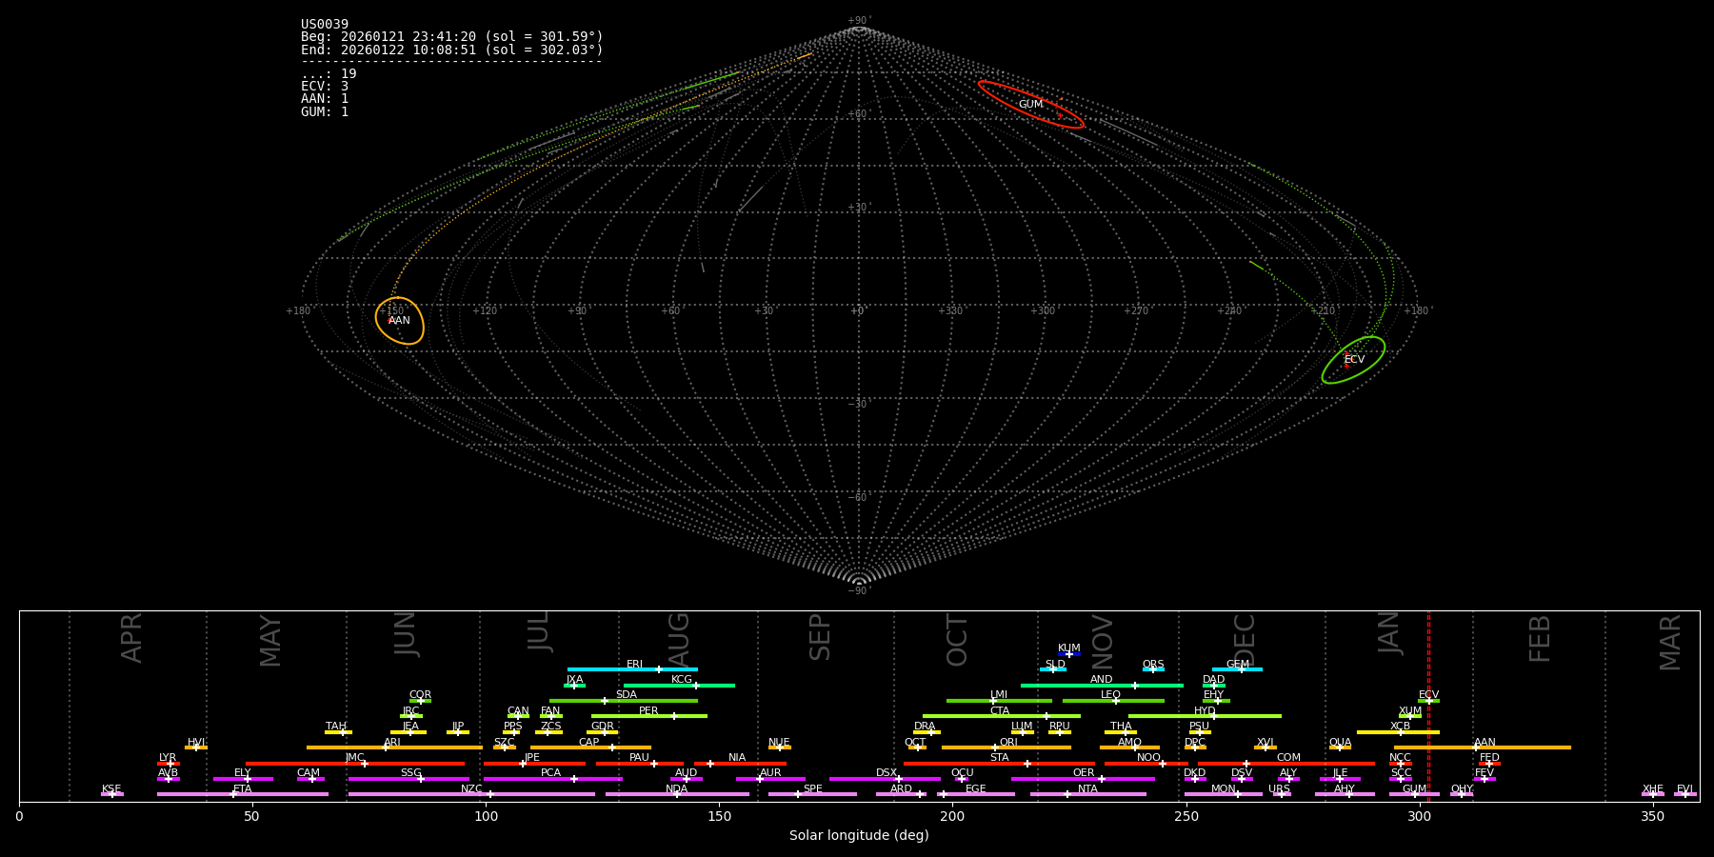Select the NZC shower peak marker

490,794
